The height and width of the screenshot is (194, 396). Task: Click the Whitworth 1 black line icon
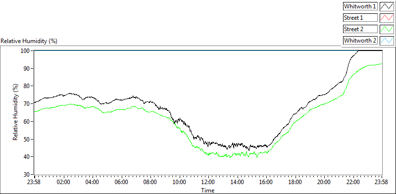pyautogui.click(x=387, y=6)
